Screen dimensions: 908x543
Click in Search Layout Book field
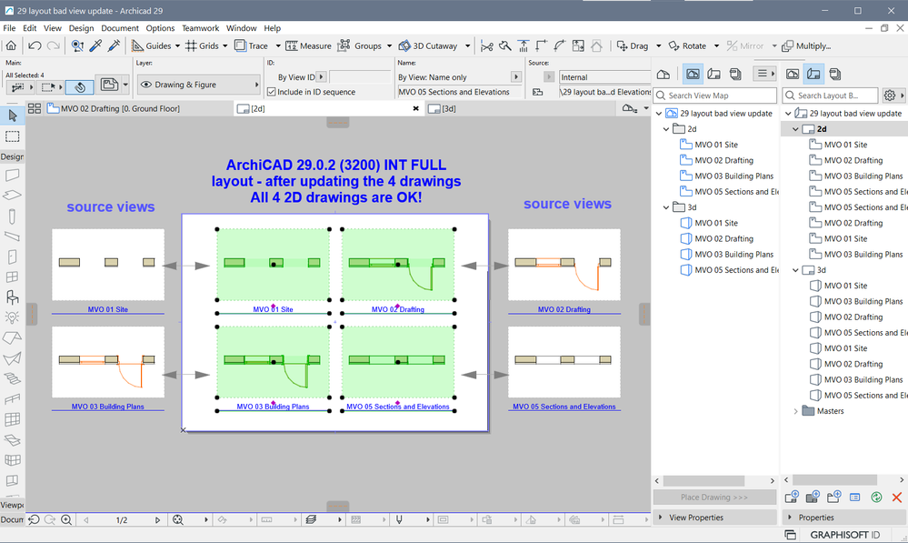tap(830, 95)
